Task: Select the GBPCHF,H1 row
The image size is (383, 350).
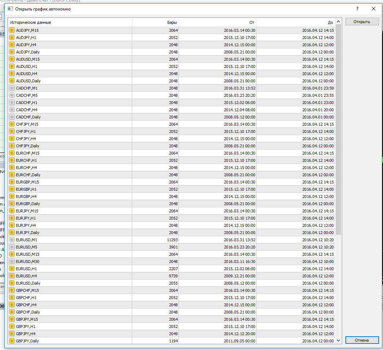Action: 172,298
